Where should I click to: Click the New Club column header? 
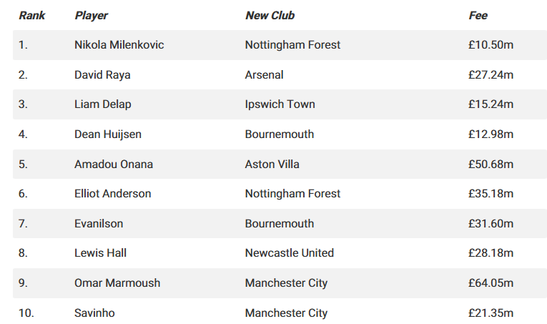point(270,15)
